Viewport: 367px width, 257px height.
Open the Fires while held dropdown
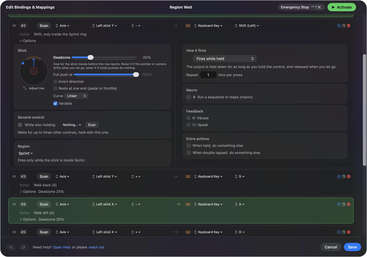click(x=225, y=59)
